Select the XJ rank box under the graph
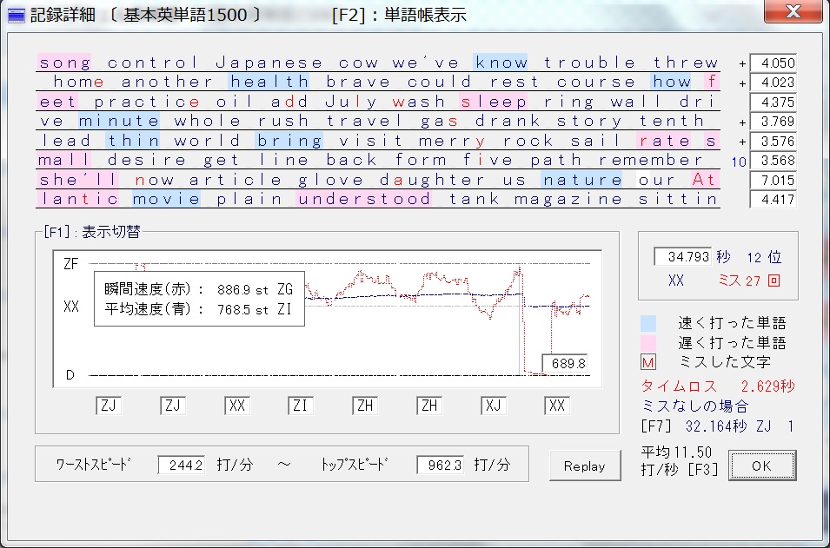Viewport: 830px width, 548px height. pyautogui.click(x=494, y=406)
